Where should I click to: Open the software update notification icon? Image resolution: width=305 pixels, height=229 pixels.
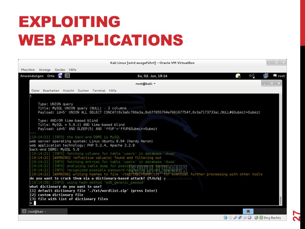coord(238,76)
